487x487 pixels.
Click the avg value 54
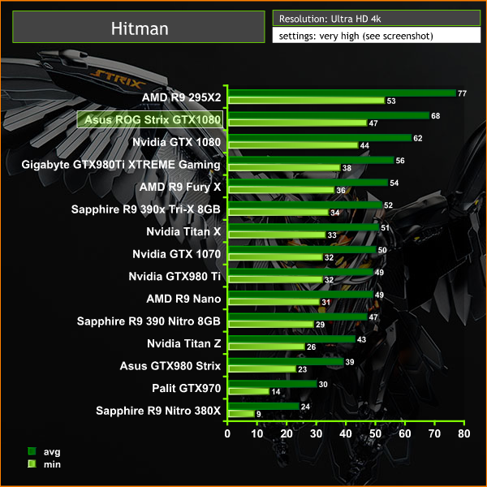[x=394, y=183]
